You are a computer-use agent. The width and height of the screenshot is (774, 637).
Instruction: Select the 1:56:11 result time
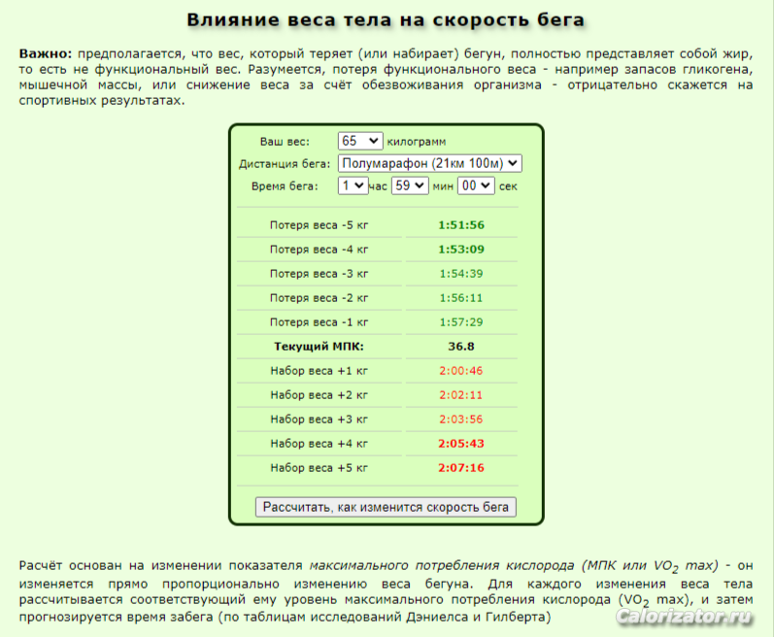tap(460, 298)
